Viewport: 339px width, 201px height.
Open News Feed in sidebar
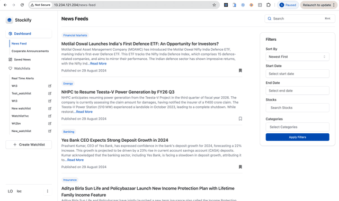[19, 43]
